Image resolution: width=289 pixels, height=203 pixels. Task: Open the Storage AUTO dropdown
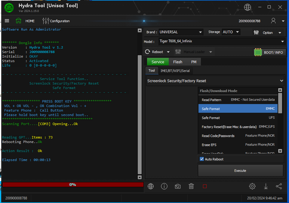pos(231,32)
